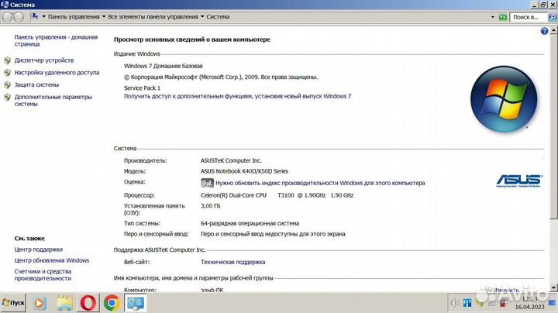Click the shield icon beside Дополнительные параметры системы
Viewport: 558px width, 313px height.
click(x=8, y=97)
